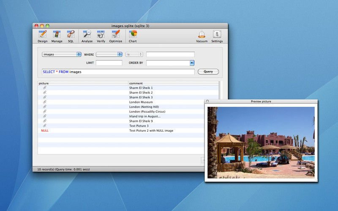338x211 pixels.
Task: Sort by the comment column header
Action: point(174,83)
